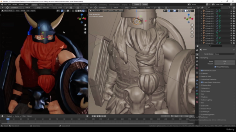Open the Scene properties tab icon
The width and height of the screenshot is (236, 132).
point(197,65)
